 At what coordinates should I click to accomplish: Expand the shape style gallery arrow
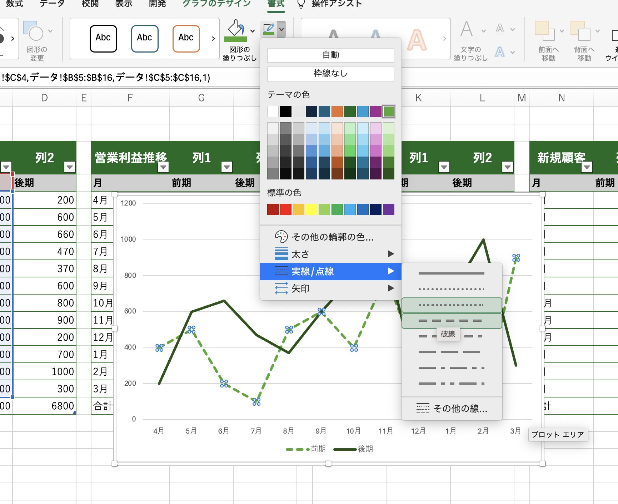click(x=213, y=39)
